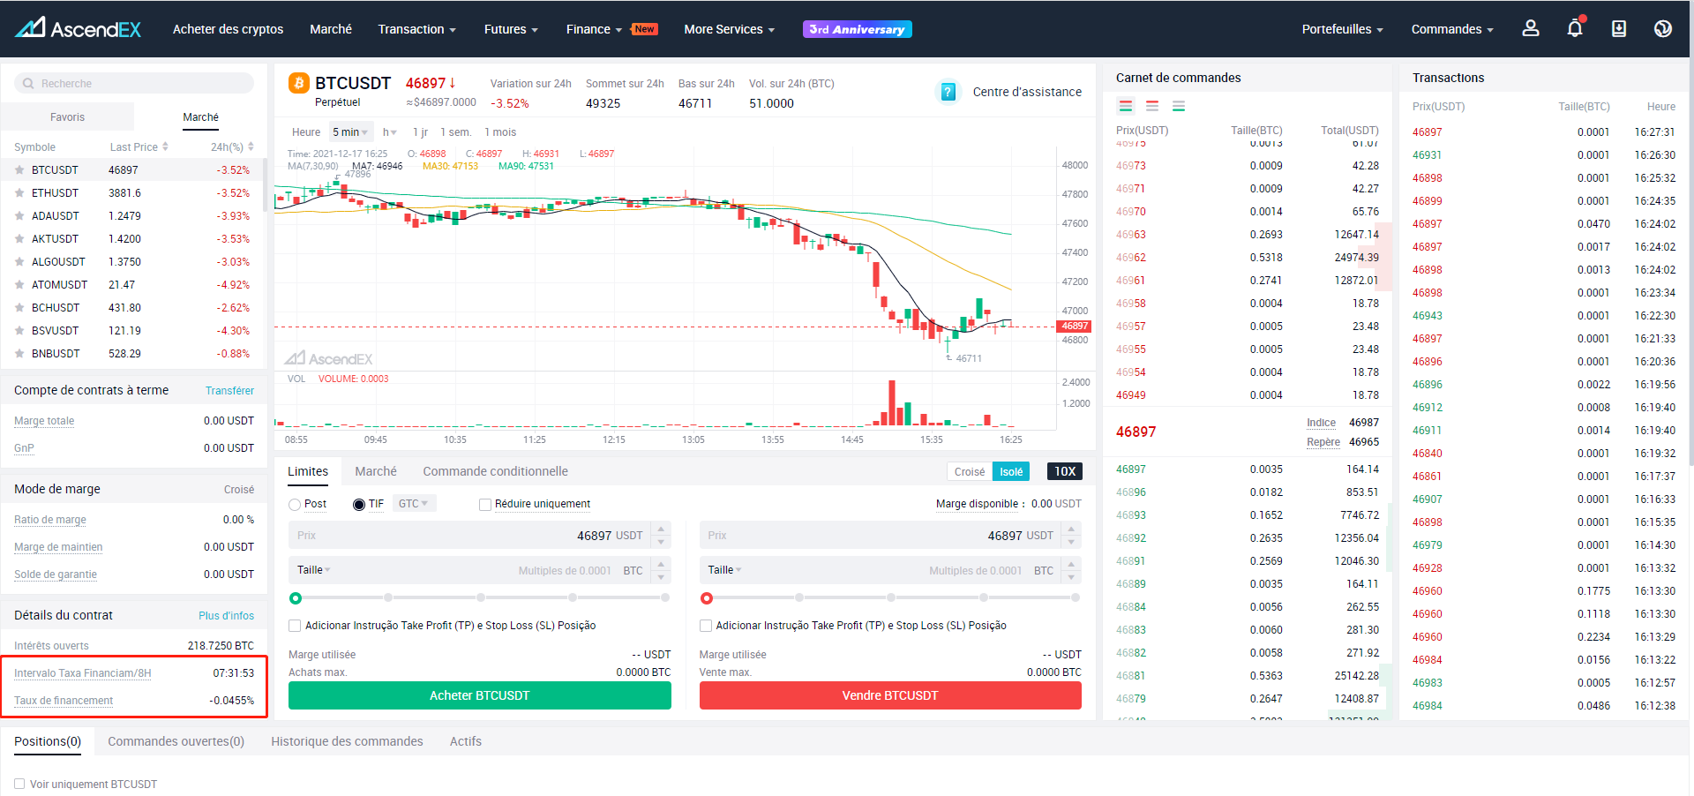The width and height of the screenshot is (1694, 796).
Task: Click the Bitcoin coin icon
Action: pos(299,84)
